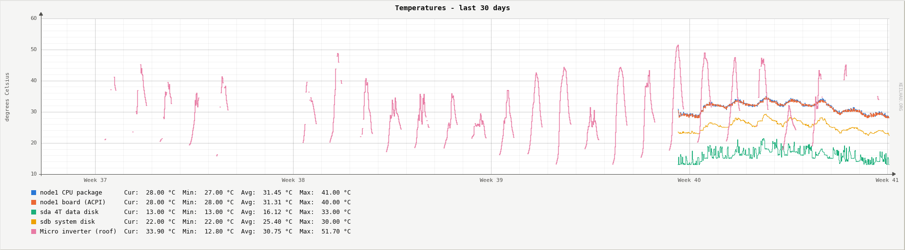This screenshot has height=250, width=905.
Task: Select the 'node1 CPU package' legend label
Action: (x=71, y=193)
